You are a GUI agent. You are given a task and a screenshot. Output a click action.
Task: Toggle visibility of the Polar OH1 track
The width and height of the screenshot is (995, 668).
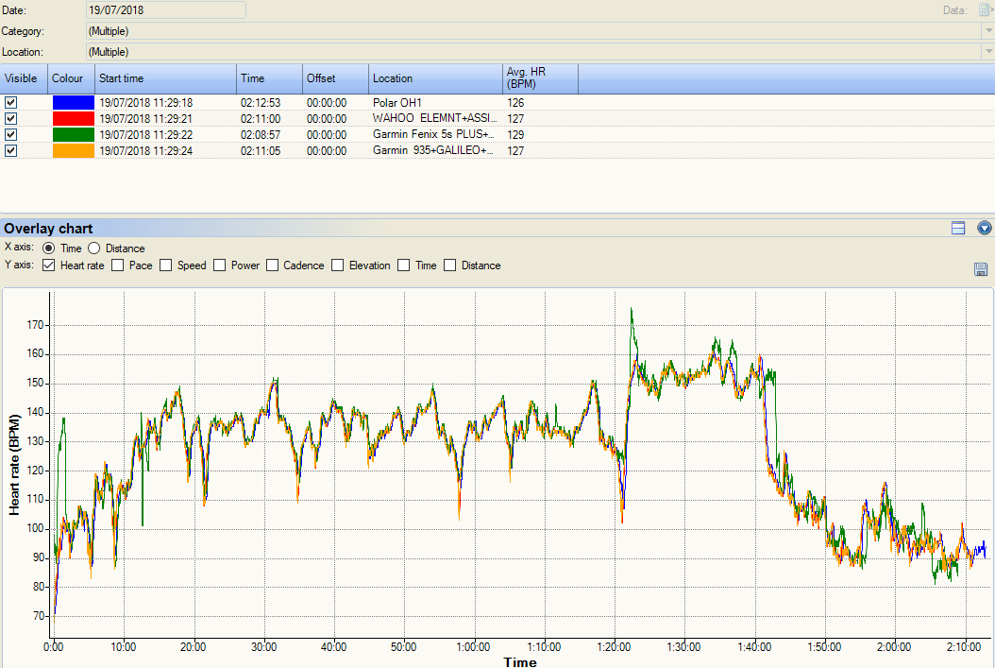(11, 102)
